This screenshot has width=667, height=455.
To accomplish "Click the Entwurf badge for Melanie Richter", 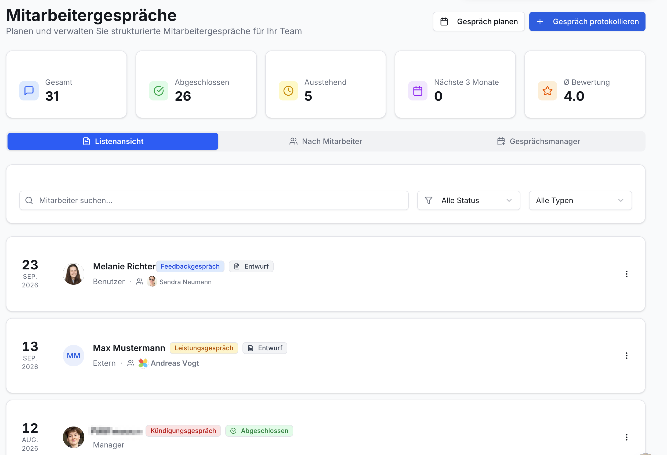I will coord(251,266).
